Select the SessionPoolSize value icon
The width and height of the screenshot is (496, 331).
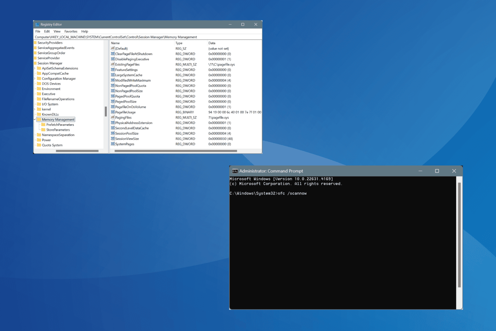(x=113, y=133)
